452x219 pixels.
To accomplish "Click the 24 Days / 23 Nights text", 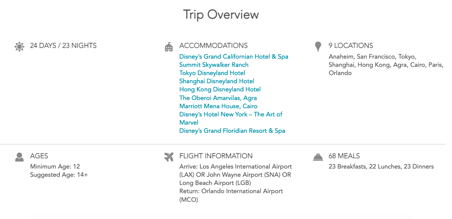I will (63, 46).
